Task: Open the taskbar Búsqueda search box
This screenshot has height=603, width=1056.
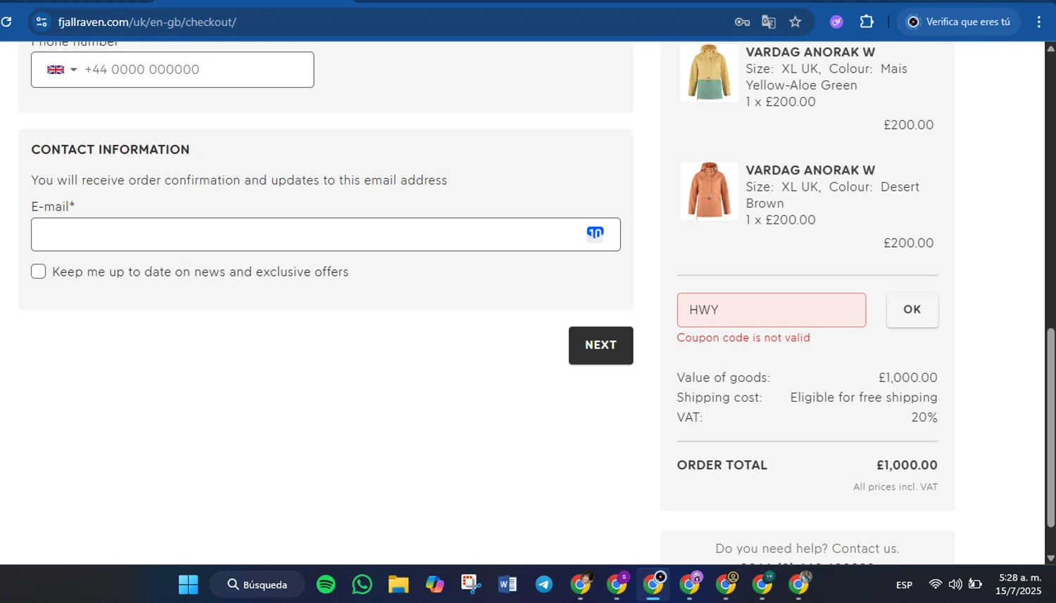Action: click(257, 585)
